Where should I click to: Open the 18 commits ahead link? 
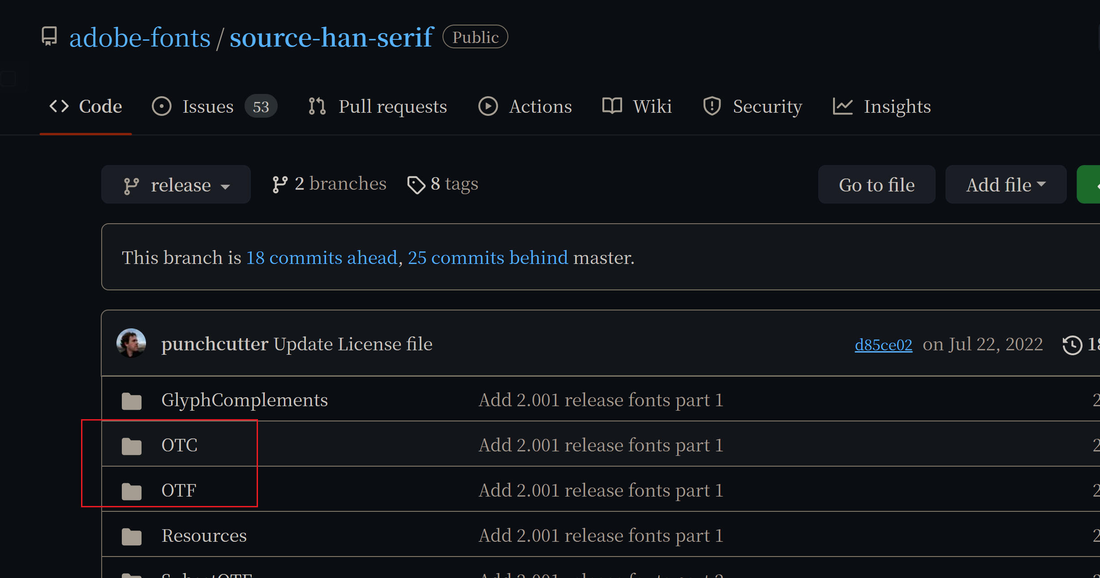322,257
